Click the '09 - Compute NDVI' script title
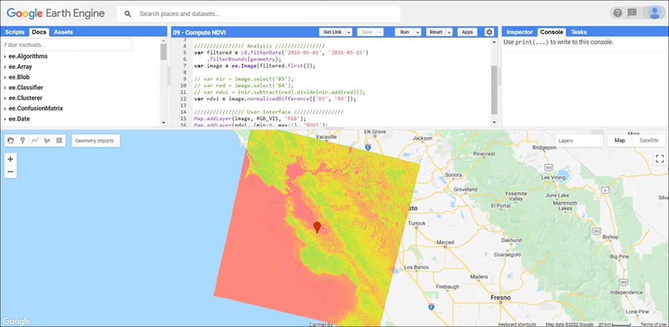 point(199,32)
